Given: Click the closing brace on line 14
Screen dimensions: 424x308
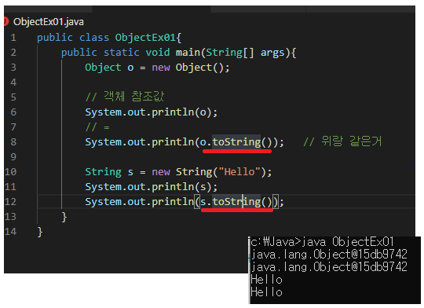Looking at the screenshot, I should tap(40, 232).
